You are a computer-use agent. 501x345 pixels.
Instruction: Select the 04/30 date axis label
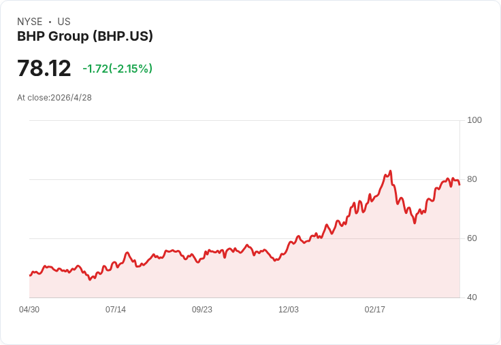pos(29,310)
